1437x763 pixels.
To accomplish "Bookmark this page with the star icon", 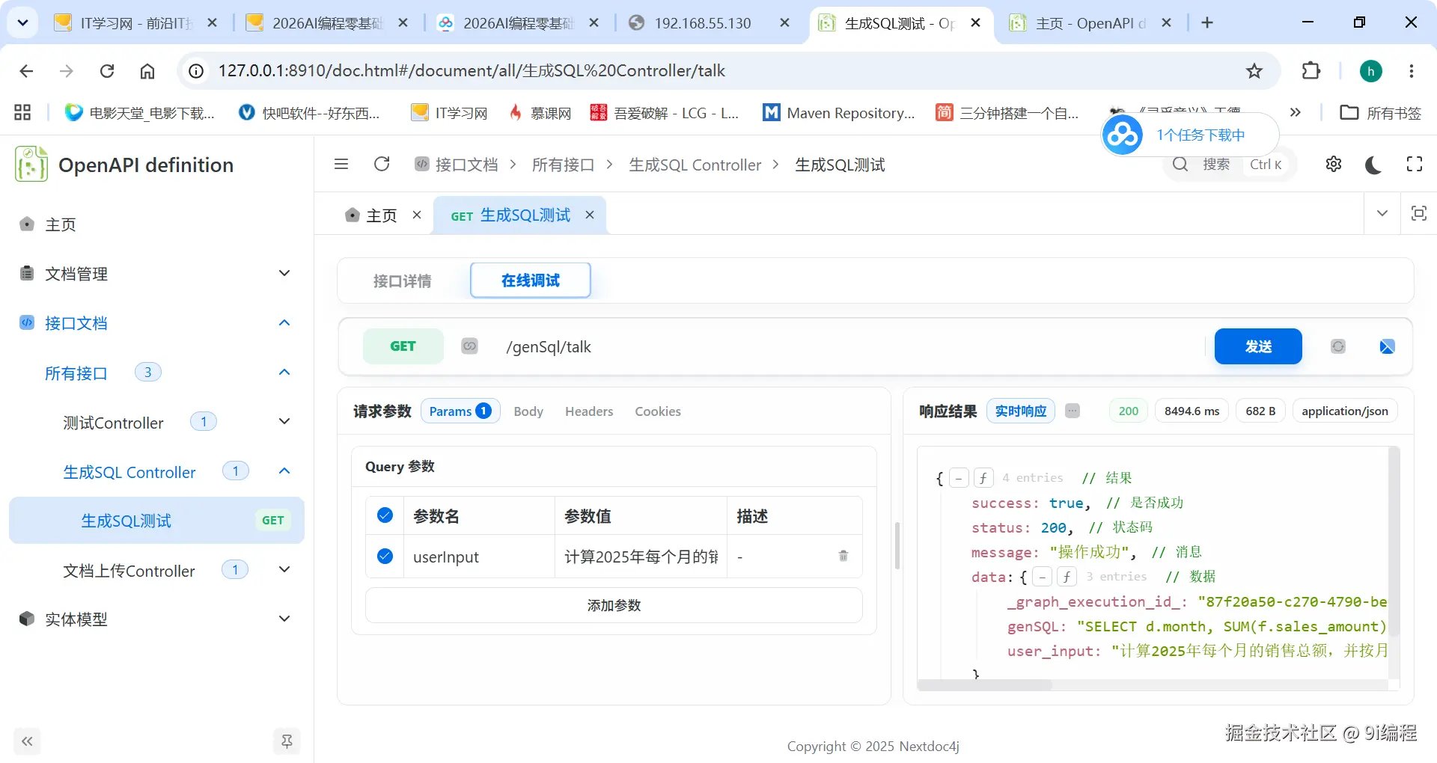I will click(x=1254, y=71).
